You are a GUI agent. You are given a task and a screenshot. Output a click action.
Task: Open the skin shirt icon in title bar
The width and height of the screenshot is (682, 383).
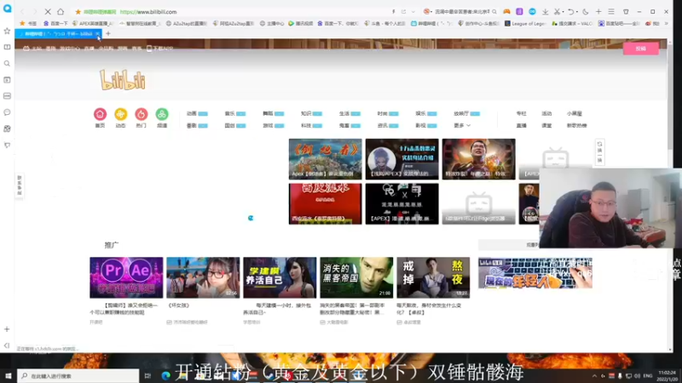tap(626, 12)
